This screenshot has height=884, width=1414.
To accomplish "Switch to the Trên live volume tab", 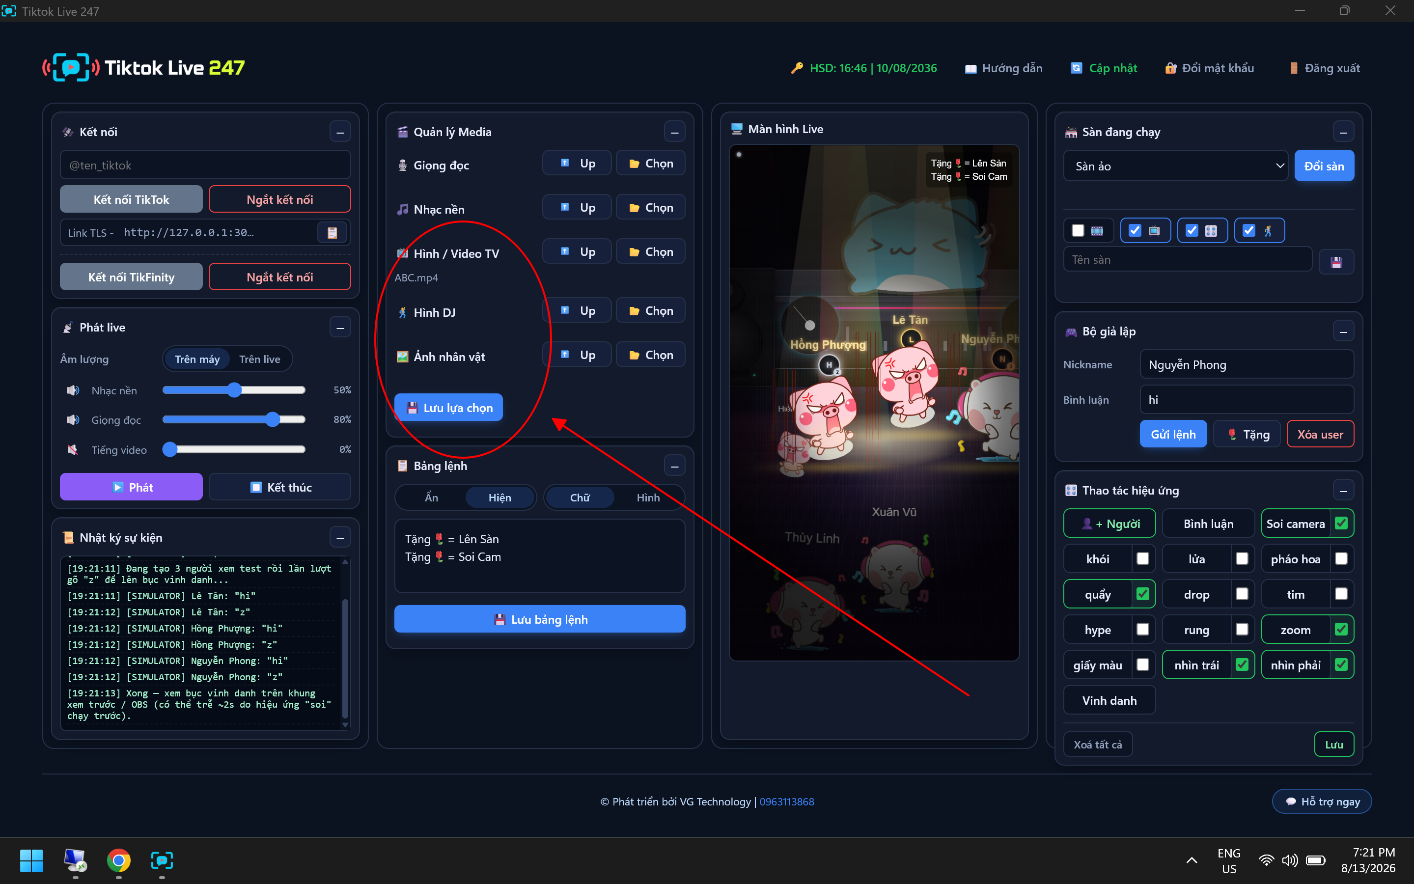I will coord(259,359).
